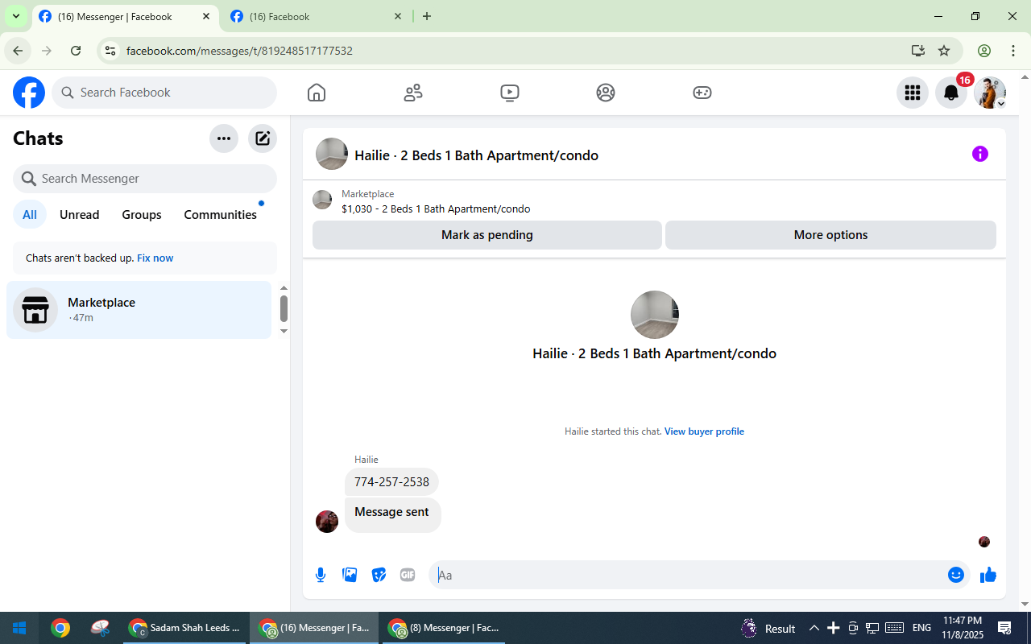Click the chat list scrollbar down arrow
The height and width of the screenshot is (644, 1031).
pyautogui.click(x=284, y=331)
